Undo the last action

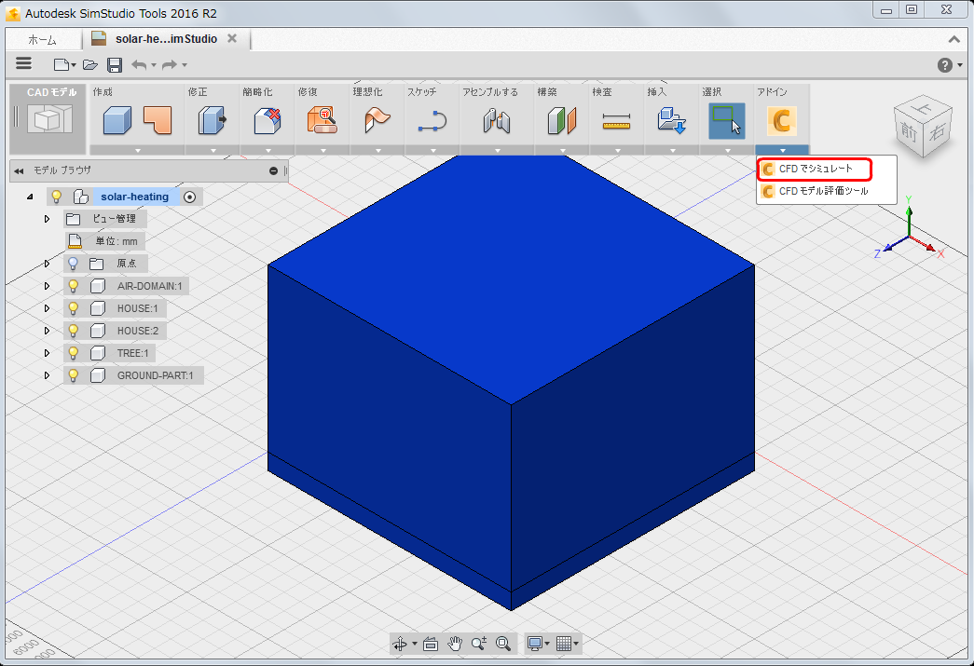tap(139, 64)
